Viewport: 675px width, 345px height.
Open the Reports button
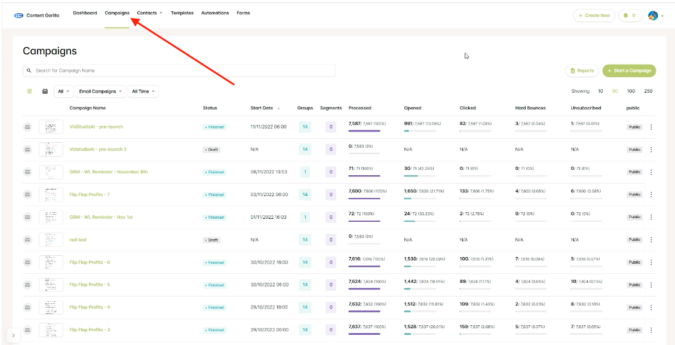582,71
